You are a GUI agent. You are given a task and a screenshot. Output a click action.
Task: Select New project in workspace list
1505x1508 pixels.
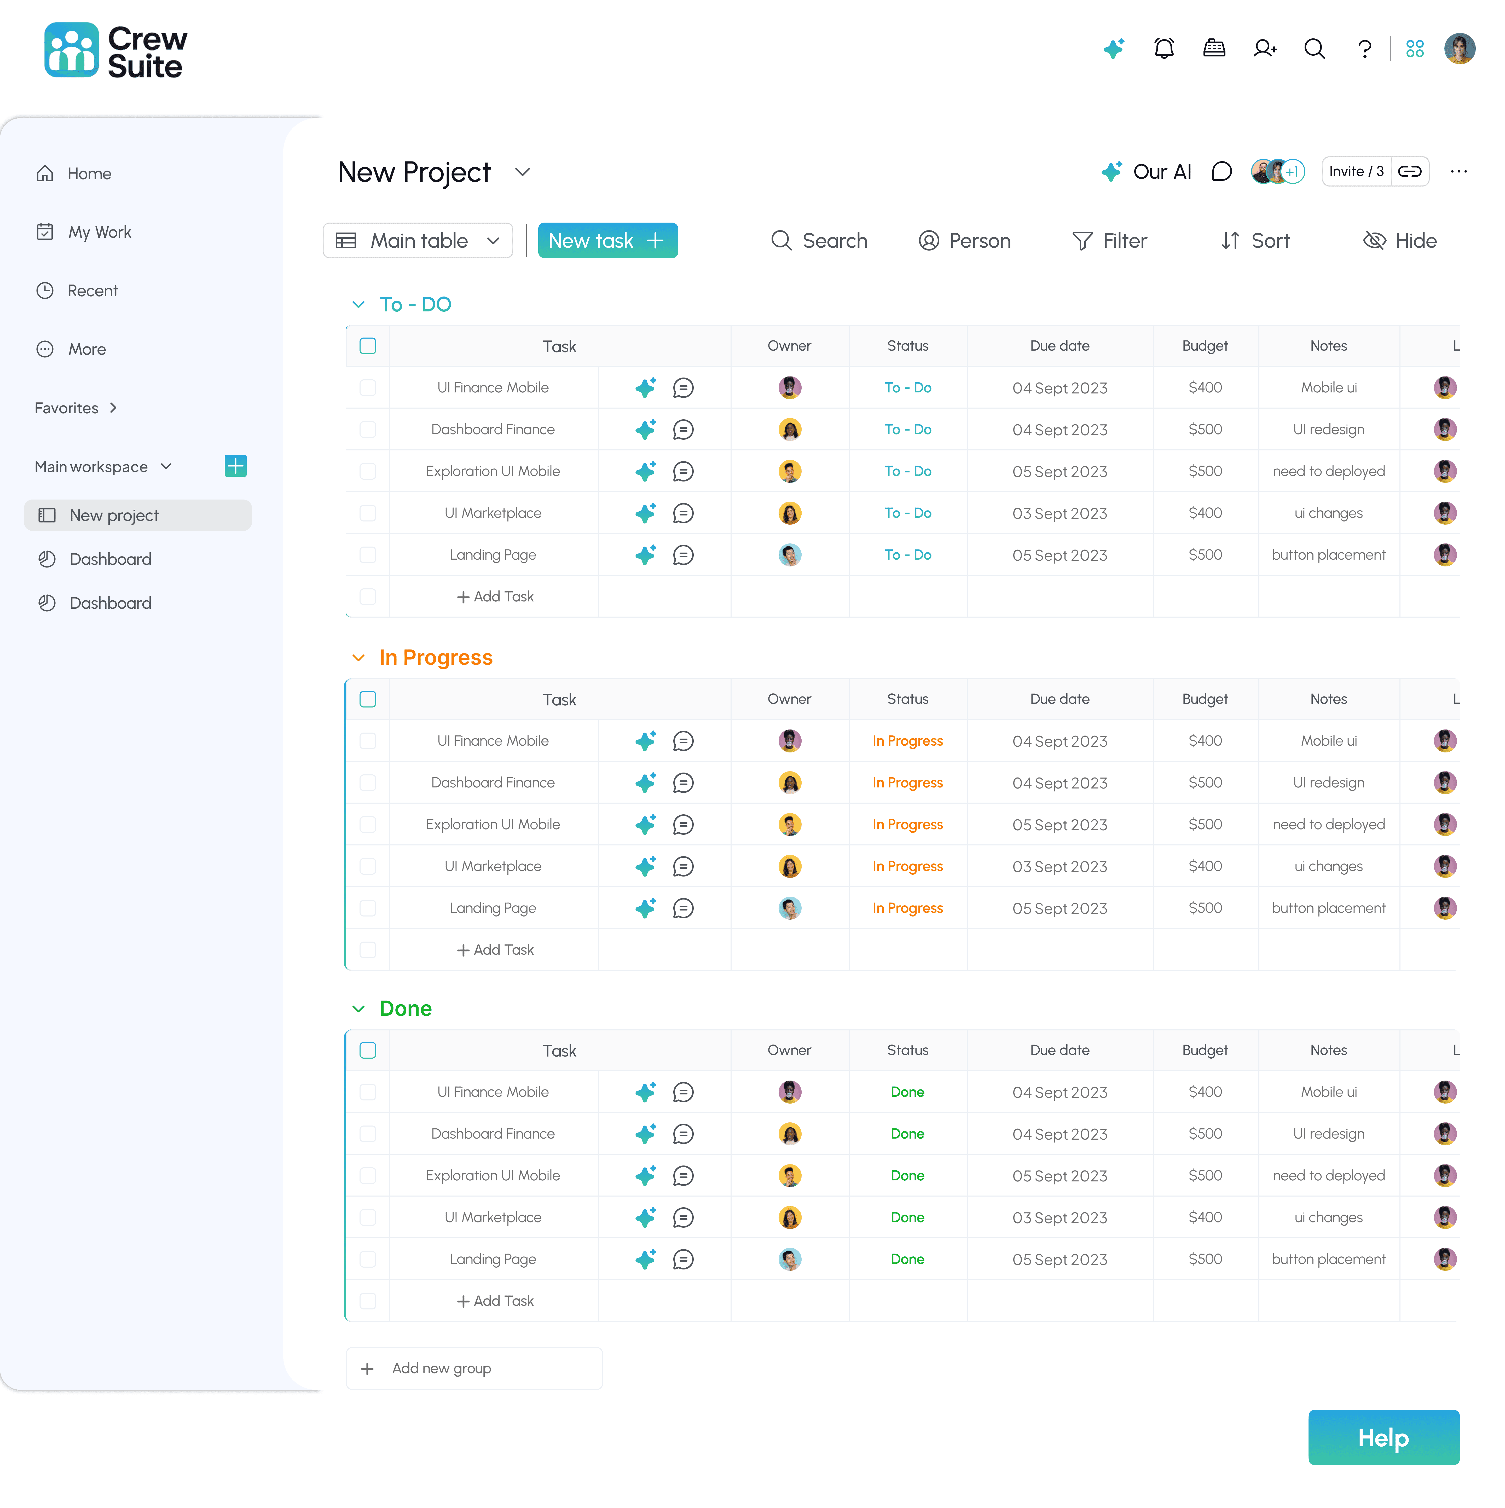pos(138,515)
